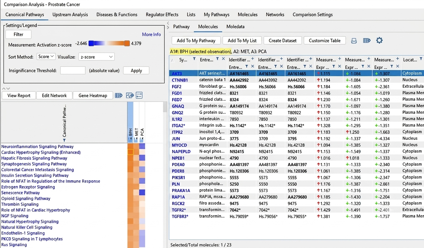Click the heatmap image export icon
The height and width of the screenshot is (248, 424).
pyautogui.click(x=130, y=96)
